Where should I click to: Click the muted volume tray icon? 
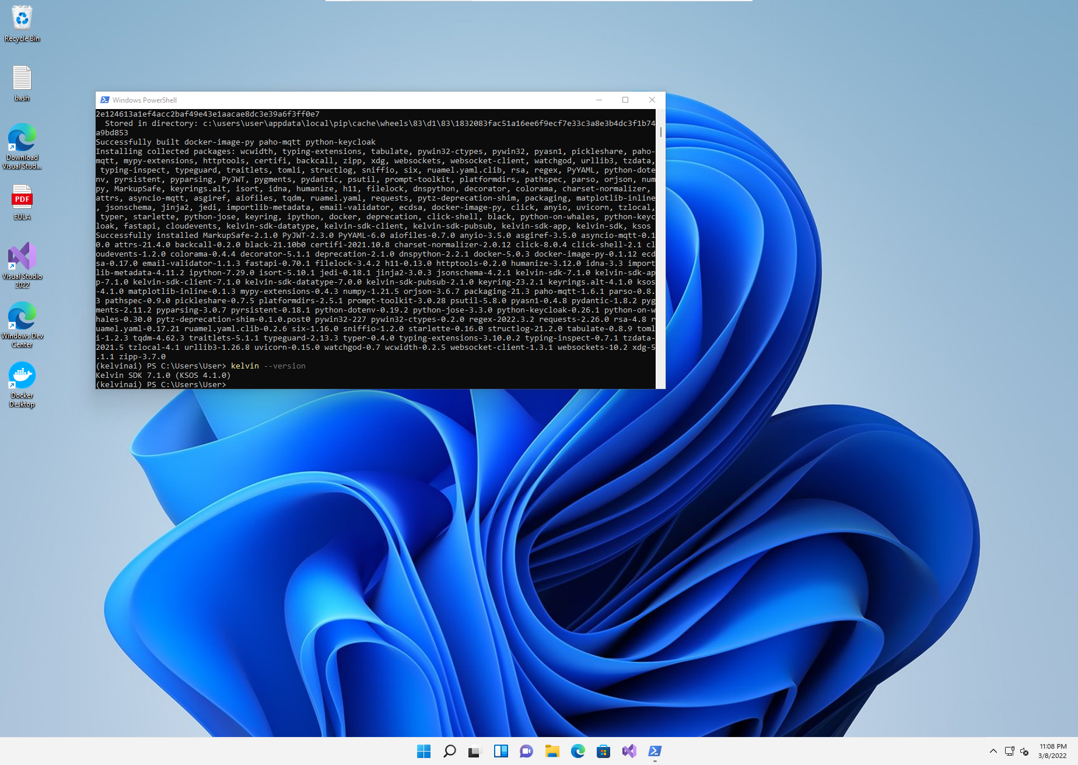(1024, 751)
